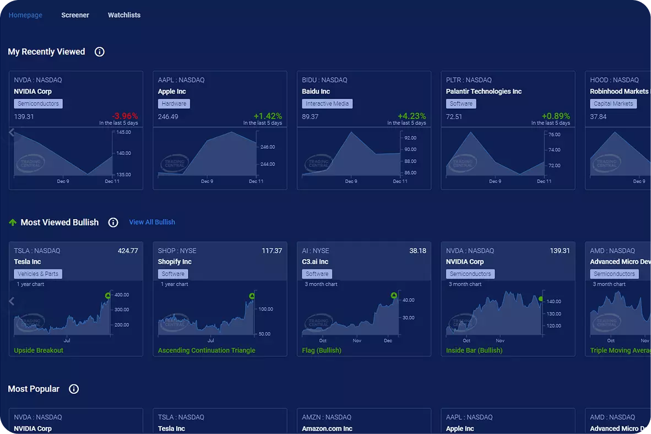651x434 pixels.
Task: Click green dot on NVIDIA bullish chart
Action: [541, 299]
